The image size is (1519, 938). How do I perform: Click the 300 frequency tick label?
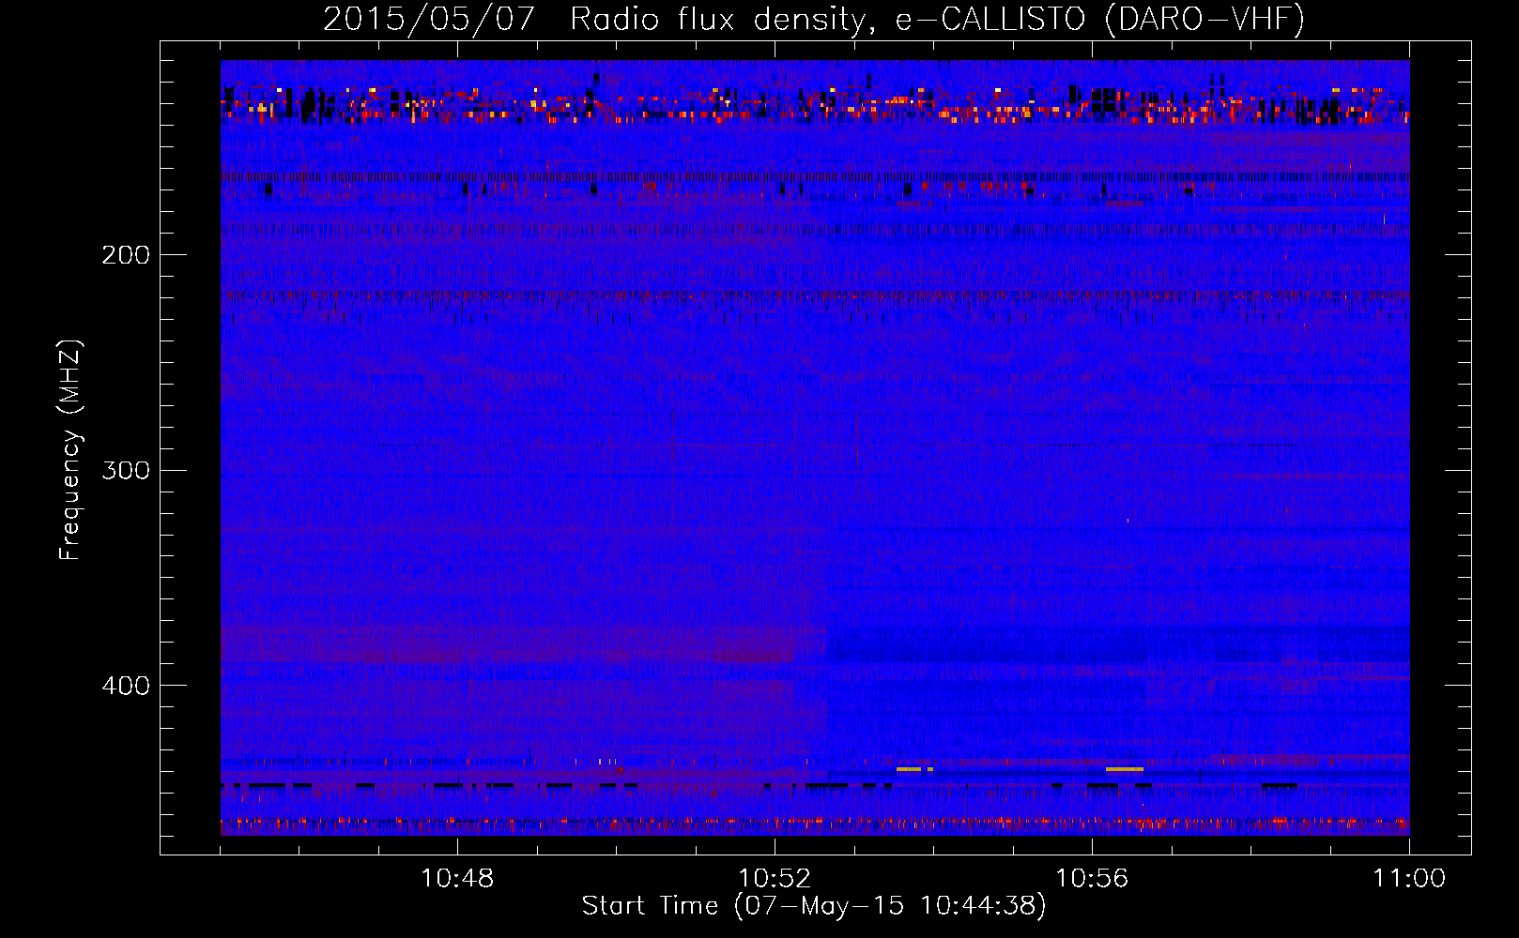pyautogui.click(x=126, y=470)
